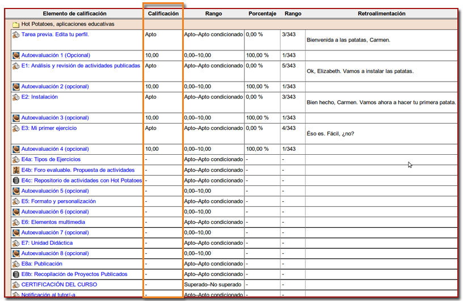Select feedback 'Bien hecho, Carmen. Vamos ahora...'
The image size is (463, 301).
tap(381, 103)
